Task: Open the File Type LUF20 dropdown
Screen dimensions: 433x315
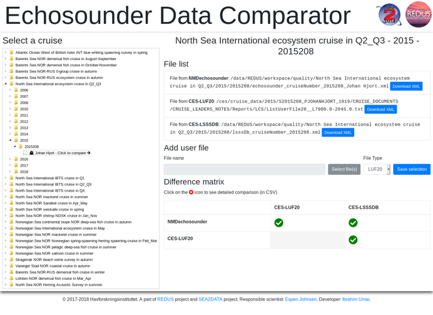Action: pyautogui.click(x=377, y=169)
